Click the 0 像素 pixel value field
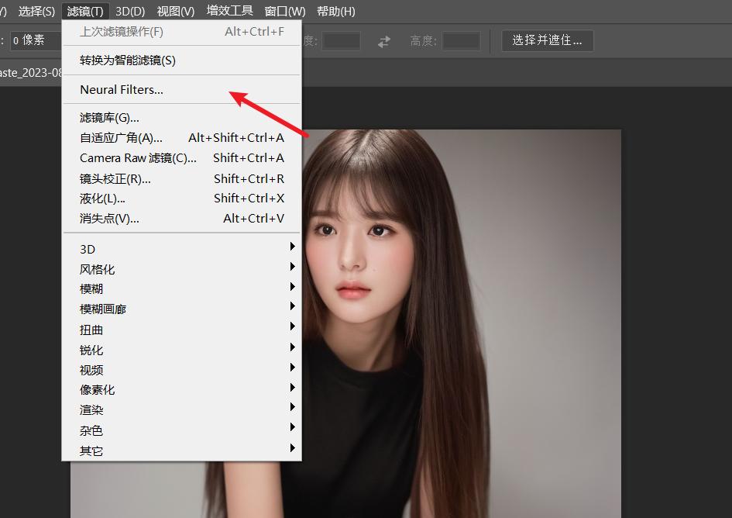The width and height of the screenshot is (732, 518). pyautogui.click(x=33, y=40)
